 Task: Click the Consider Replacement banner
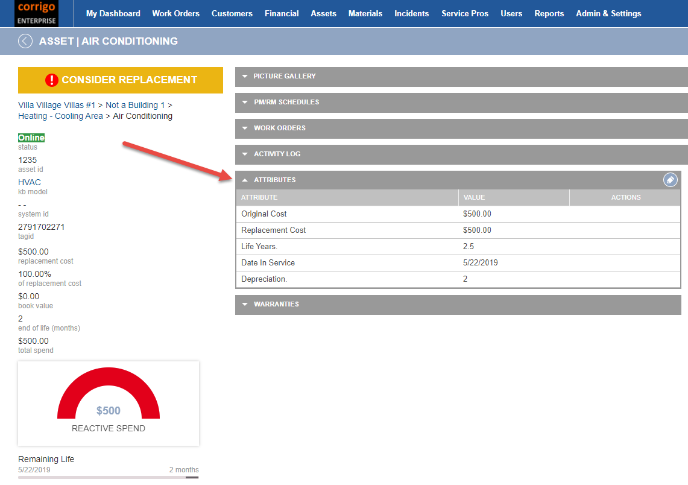pos(120,80)
